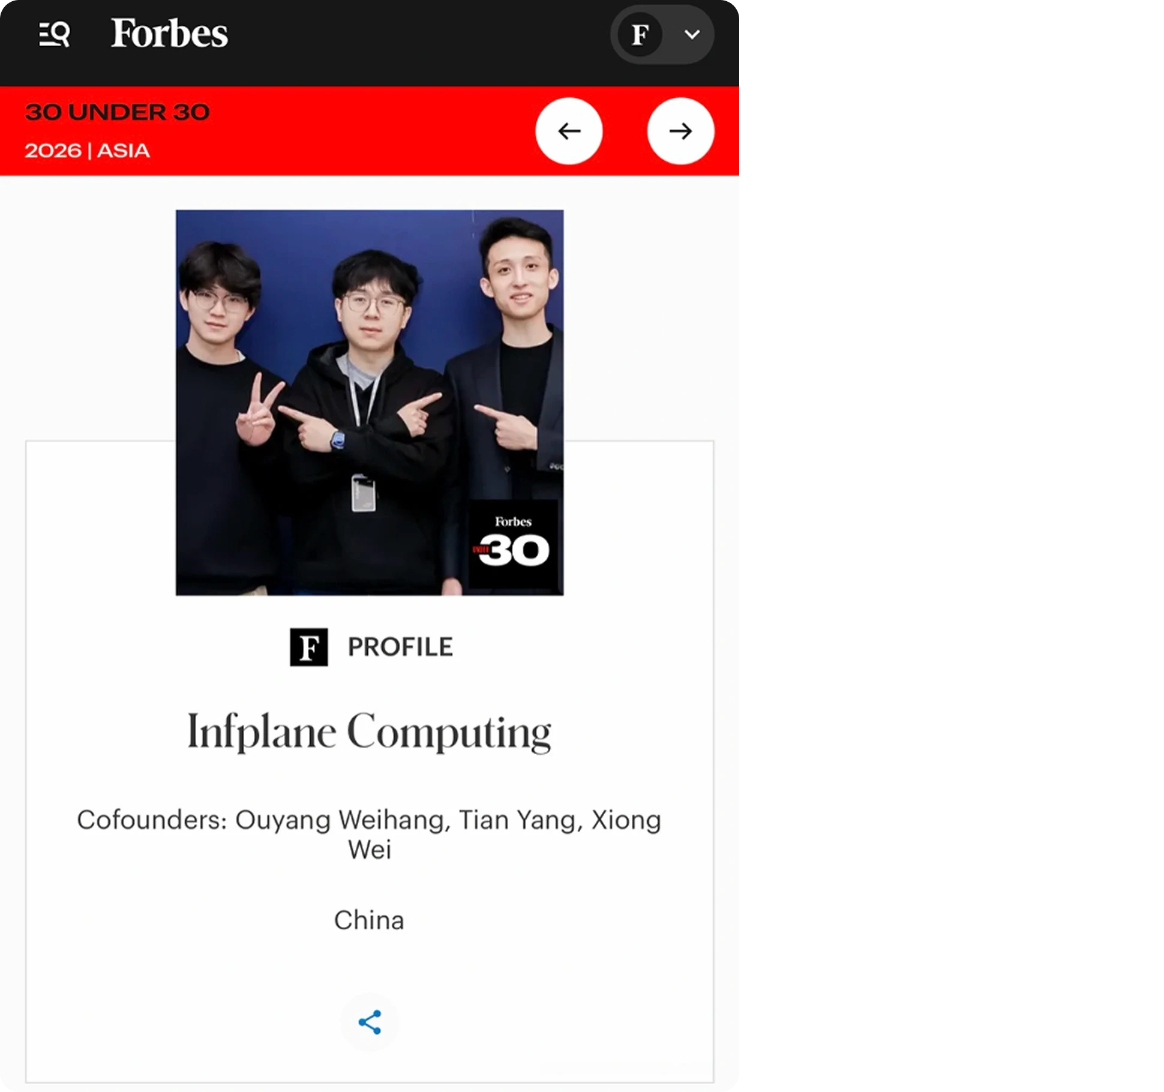Click the 30 UNDER 30 heading
Viewport: 1164px width, 1092px height.
[x=118, y=112]
